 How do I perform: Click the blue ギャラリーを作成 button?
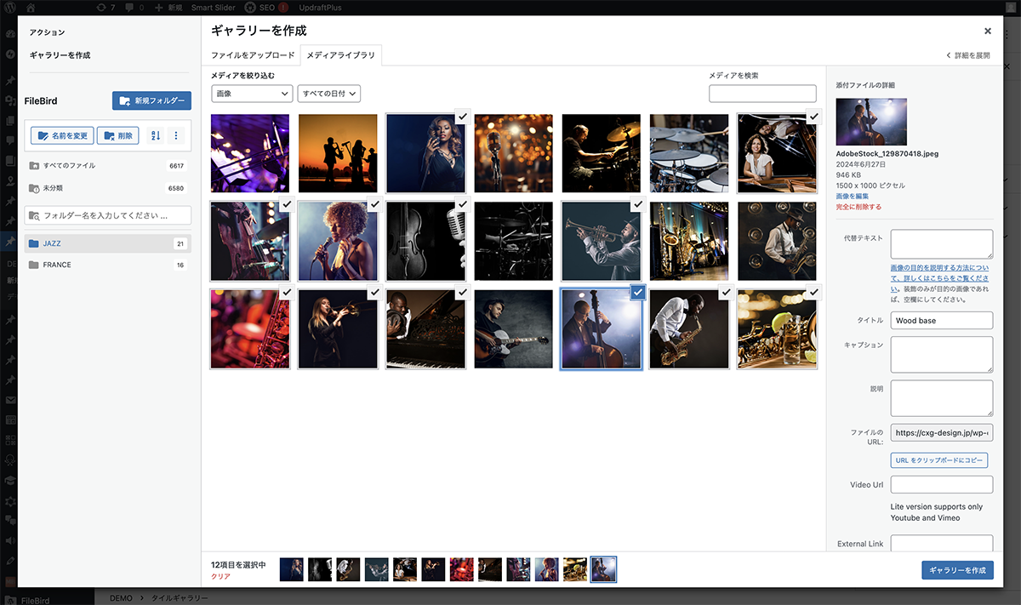coord(957,569)
